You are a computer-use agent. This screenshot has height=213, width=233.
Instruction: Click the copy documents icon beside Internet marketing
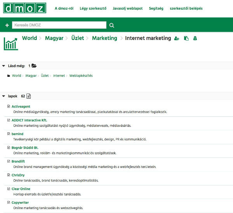pos(186,38)
